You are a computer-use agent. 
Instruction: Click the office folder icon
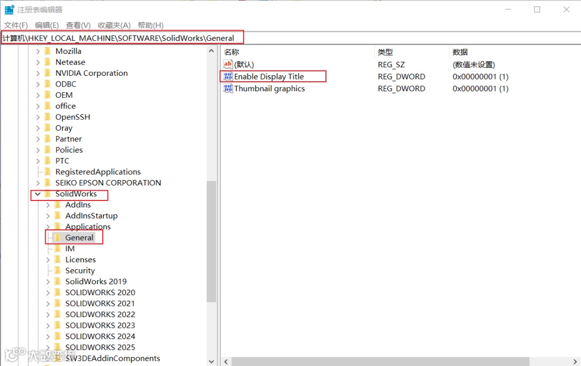tap(47, 106)
